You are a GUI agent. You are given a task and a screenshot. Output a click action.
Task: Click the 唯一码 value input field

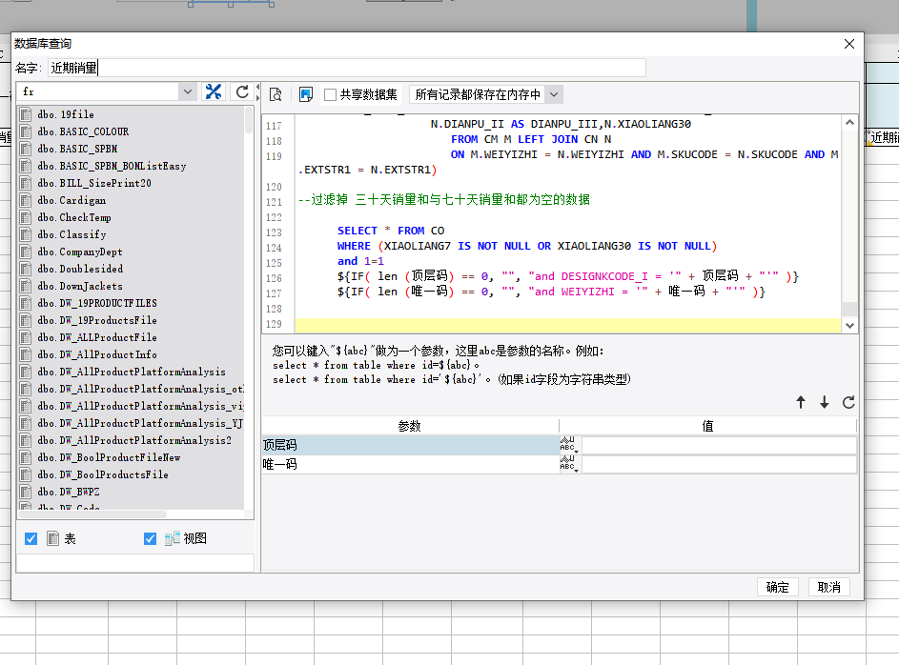point(719,464)
